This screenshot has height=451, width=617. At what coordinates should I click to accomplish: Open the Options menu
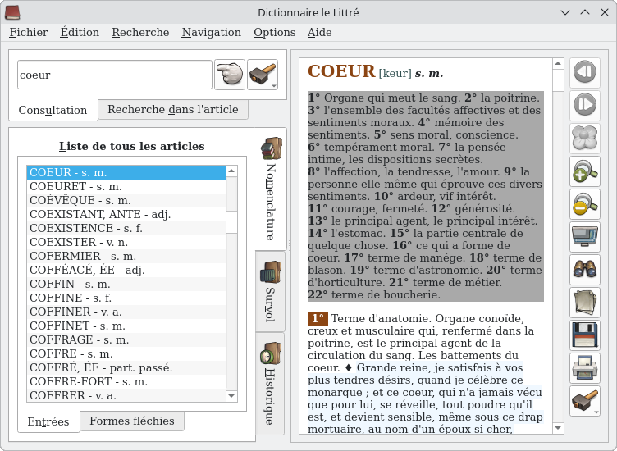[x=274, y=32]
